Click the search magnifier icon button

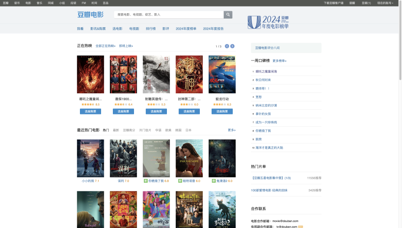[228, 15]
